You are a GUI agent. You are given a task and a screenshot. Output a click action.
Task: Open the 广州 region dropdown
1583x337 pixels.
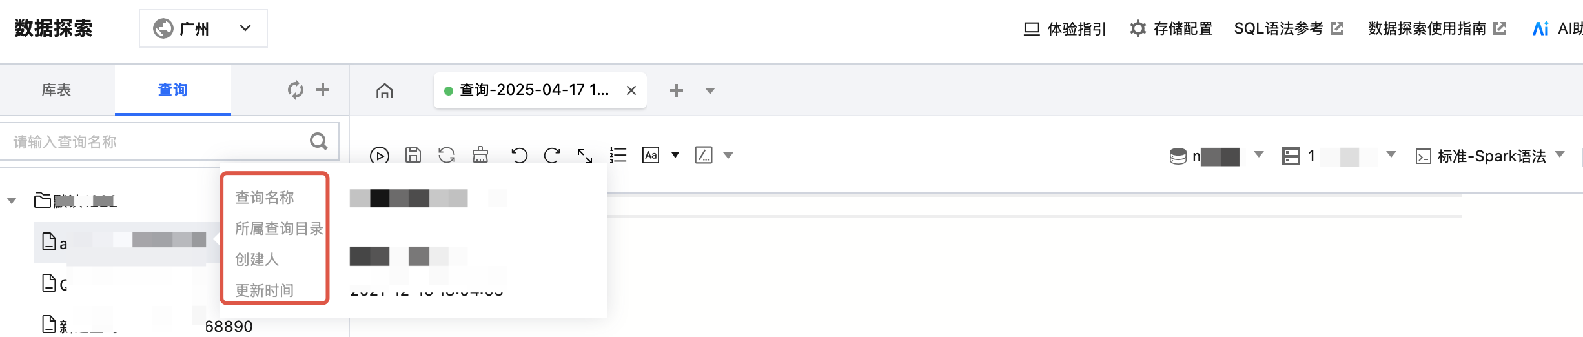pyautogui.click(x=203, y=28)
